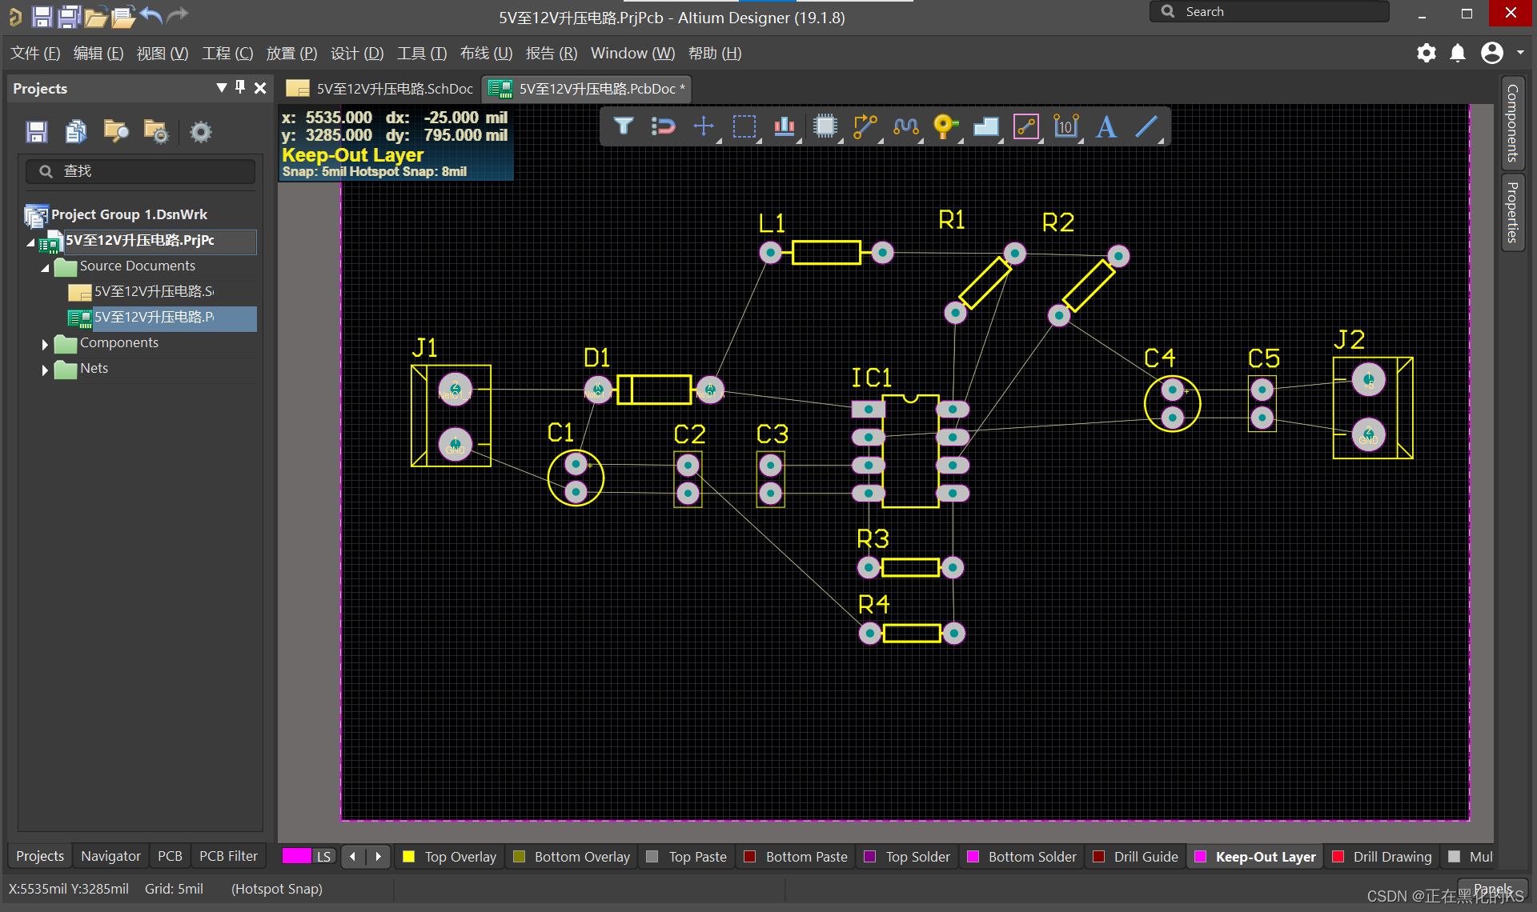1537x912 pixels.
Task: Expand the Components folder in the tree
Action: (45, 344)
